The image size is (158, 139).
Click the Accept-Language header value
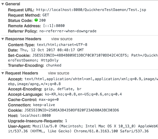(x=83, y=94)
